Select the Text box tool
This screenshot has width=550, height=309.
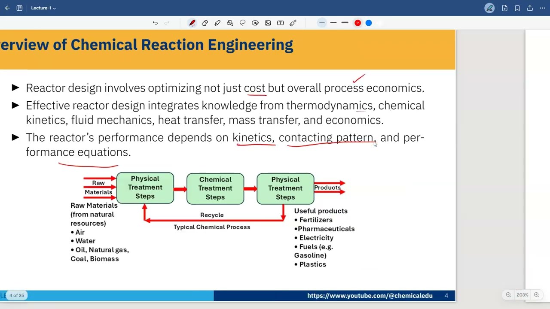(x=281, y=23)
